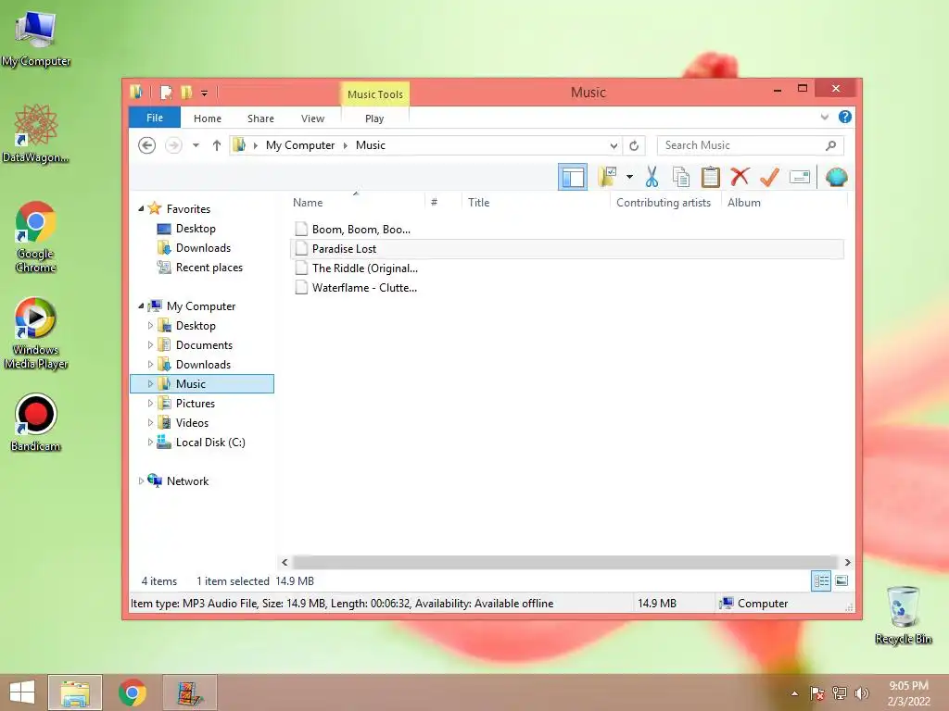Open the address bar history dropdown
949x711 pixels.
(614, 145)
